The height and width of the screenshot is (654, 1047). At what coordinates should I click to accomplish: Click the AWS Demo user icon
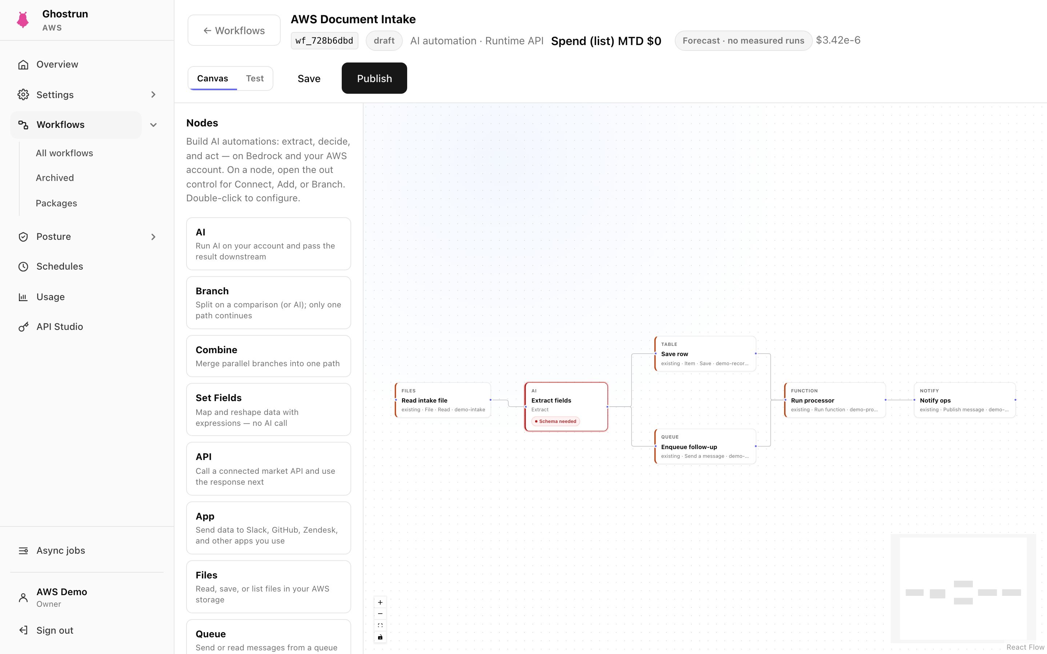(23, 597)
